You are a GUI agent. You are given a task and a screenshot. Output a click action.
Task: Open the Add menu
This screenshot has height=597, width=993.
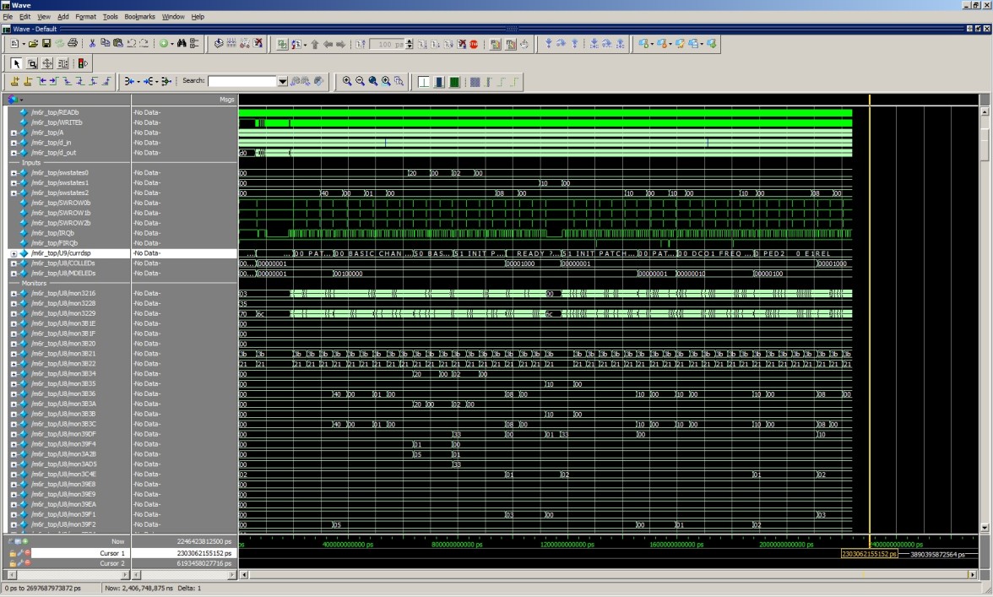63,17
